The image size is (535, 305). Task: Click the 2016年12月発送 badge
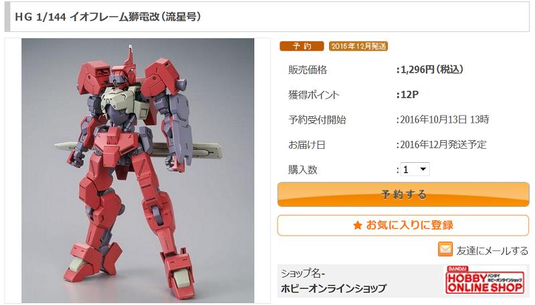pyautogui.click(x=358, y=46)
